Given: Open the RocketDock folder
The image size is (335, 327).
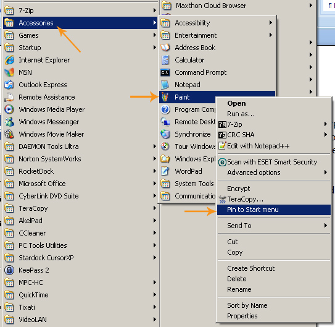Looking at the screenshot, I should tap(80, 171).
